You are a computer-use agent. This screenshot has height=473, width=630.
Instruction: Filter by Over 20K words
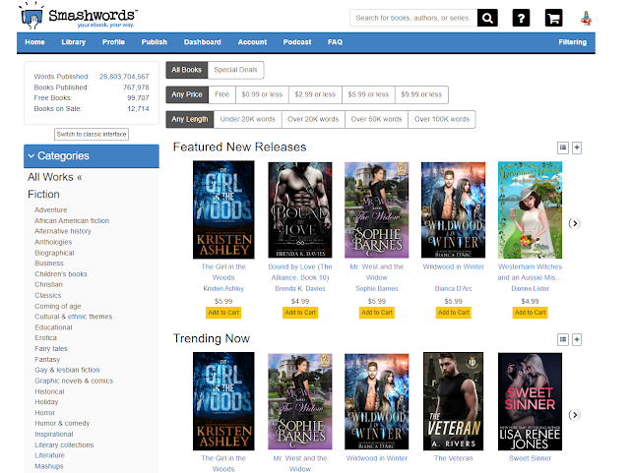coord(313,119)
